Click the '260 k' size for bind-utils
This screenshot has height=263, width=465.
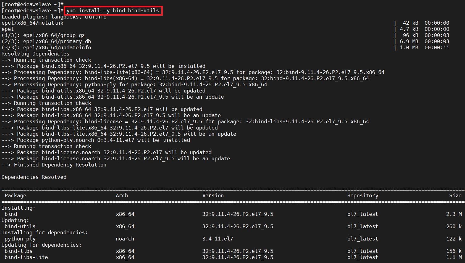(454, 226)
